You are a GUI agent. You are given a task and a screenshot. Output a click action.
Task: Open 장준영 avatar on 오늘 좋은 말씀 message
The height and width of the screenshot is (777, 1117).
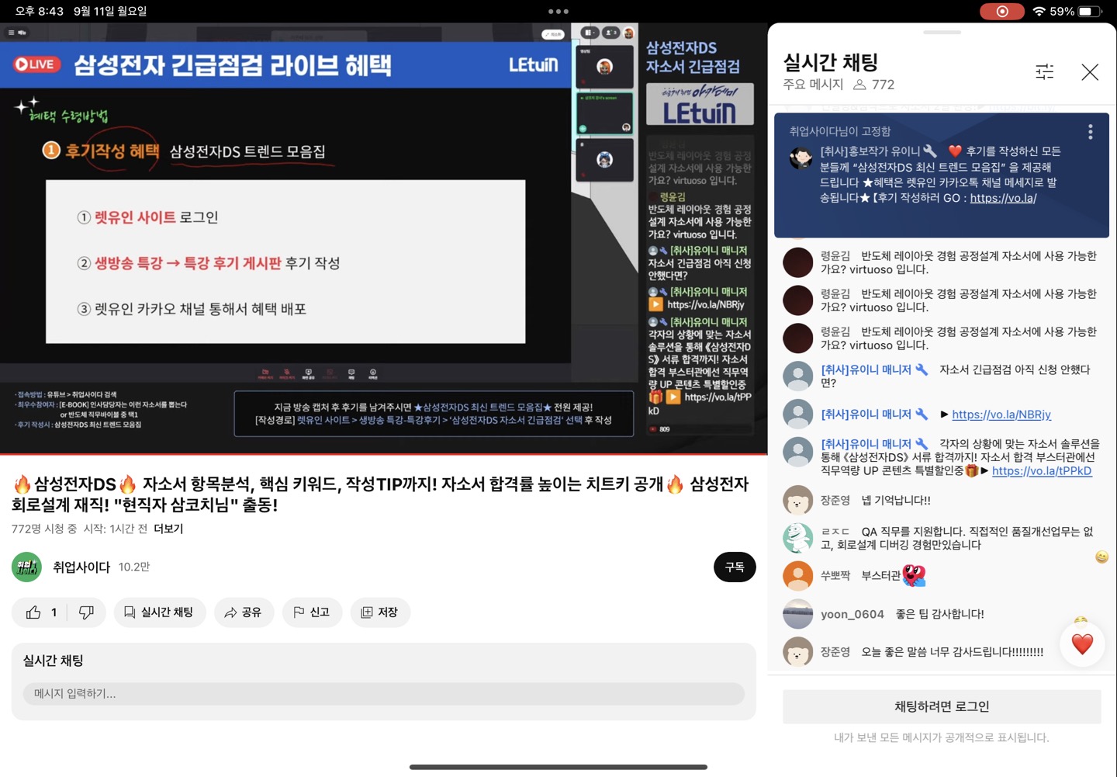coord(797,652)
